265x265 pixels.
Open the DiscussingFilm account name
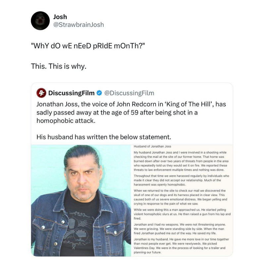[x=71, y=93]
